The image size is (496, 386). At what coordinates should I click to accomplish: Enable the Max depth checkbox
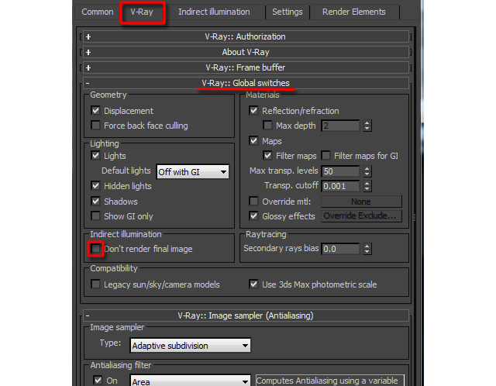(x=267, y=126)
